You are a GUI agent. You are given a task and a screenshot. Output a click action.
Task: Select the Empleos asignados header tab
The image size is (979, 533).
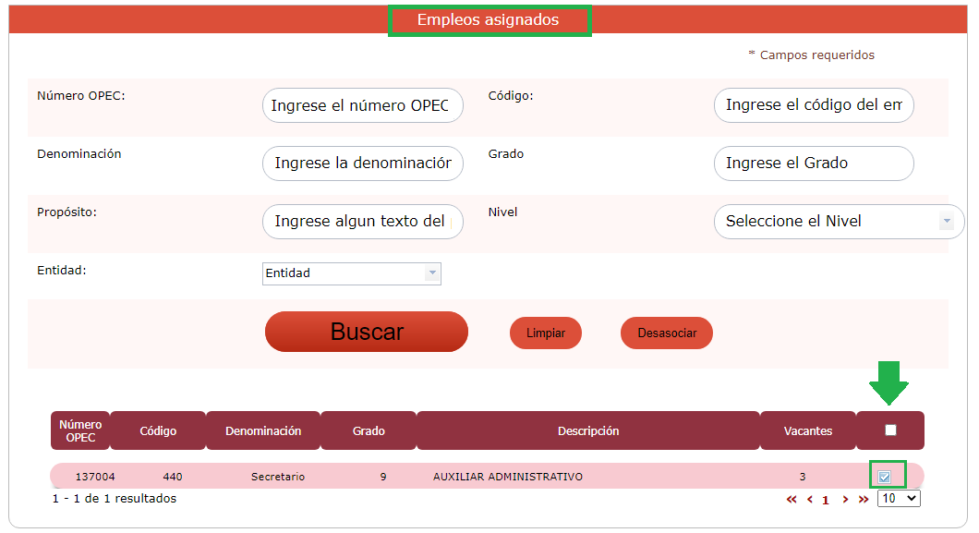click(x=489, y=20)
